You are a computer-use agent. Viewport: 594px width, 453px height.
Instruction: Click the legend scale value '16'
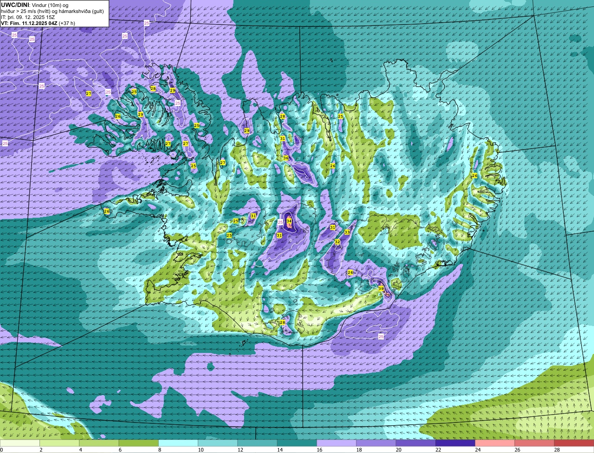pyautogui.click(x=319, y=450)
